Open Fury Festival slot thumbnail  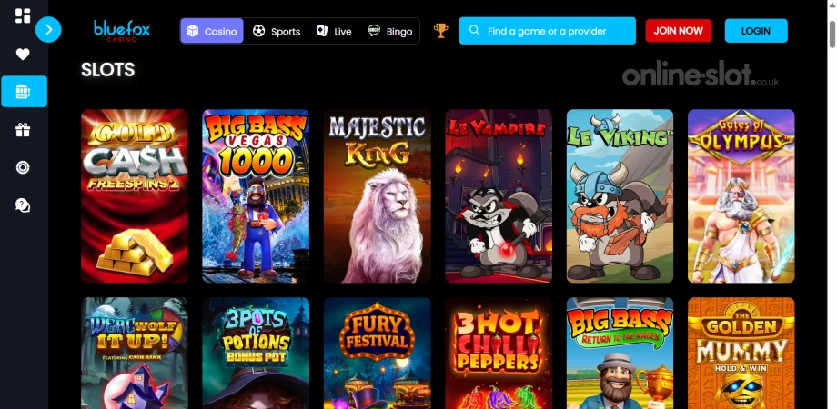coord(378,353)
